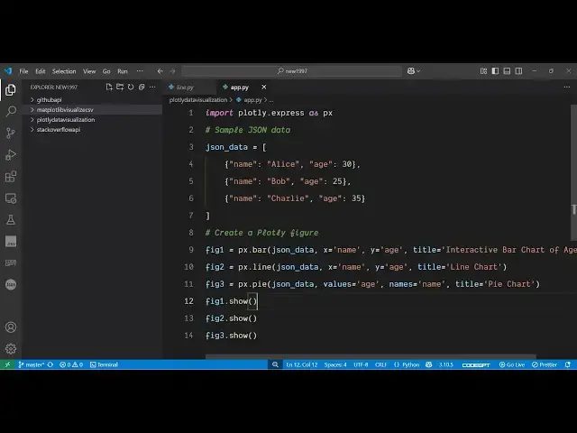
Task: Open the View menu
Action: pyautogui.click(x=89, y=71)
